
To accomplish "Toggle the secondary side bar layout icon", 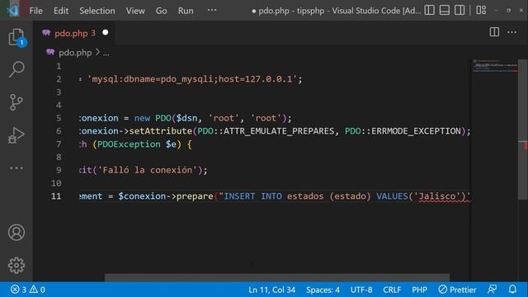I will pos(460,10).
